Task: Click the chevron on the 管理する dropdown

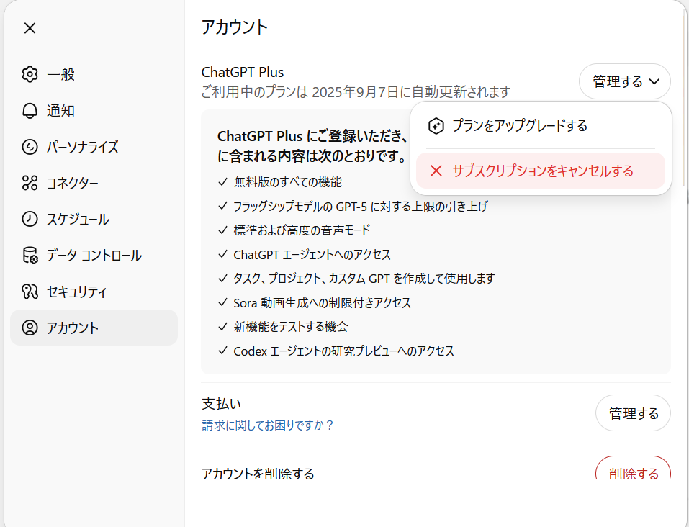Action: (654, 81)
